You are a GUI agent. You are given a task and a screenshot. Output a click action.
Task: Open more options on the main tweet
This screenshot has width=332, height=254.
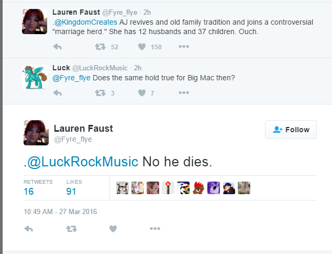click(154, 228)
